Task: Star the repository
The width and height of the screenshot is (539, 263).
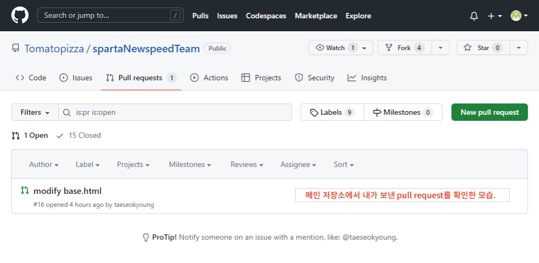Action: click(483, 48)
